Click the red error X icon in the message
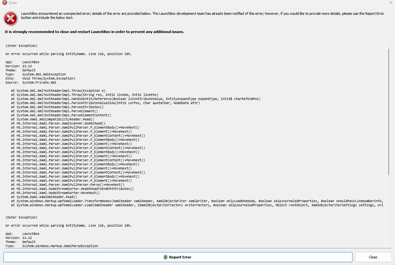Screen dimensions: 395x265 click(11, 19)
